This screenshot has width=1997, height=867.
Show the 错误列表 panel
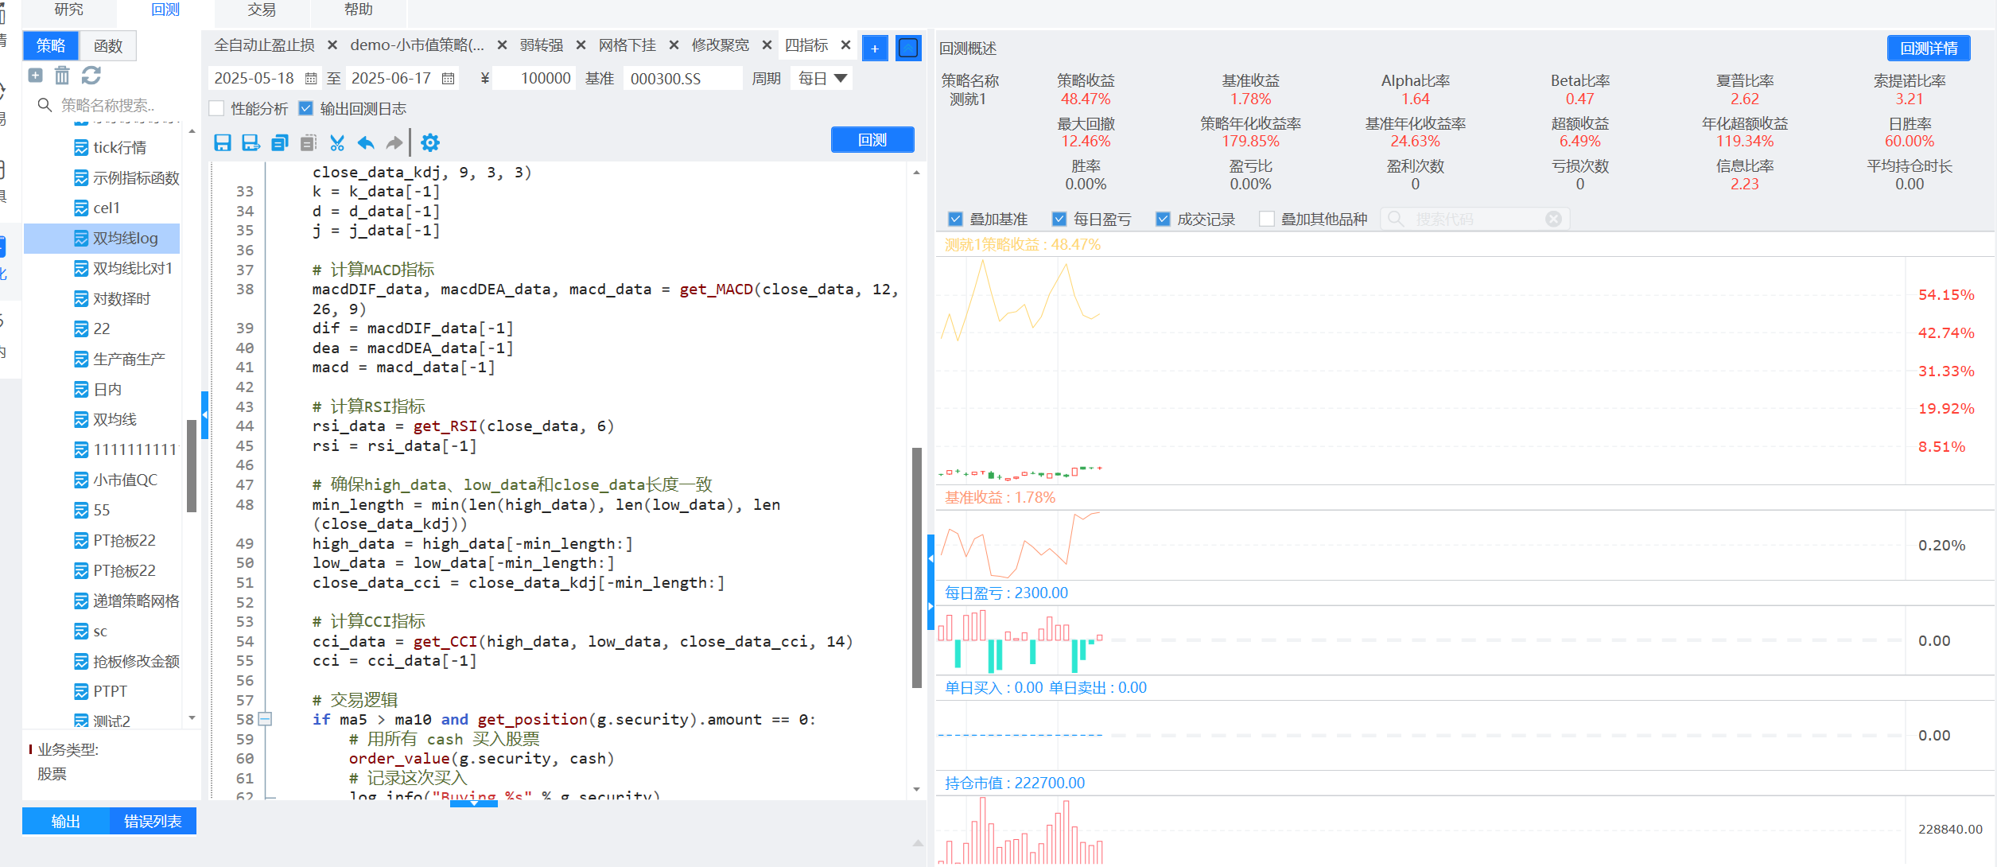click(x=153, y=821)
